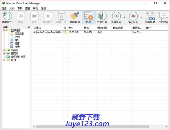The height and width of the screenshot is (130, 170).
Task: Sort by the 大小 column header
Action: (75, 28)
